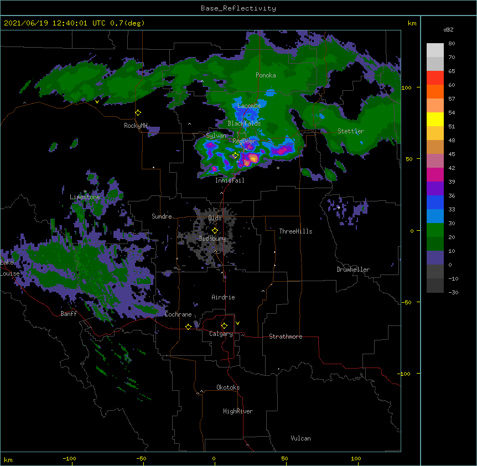Screen dimensions: 477x466
Task: Click the Okotoks label
Action: tap(228, 387)
